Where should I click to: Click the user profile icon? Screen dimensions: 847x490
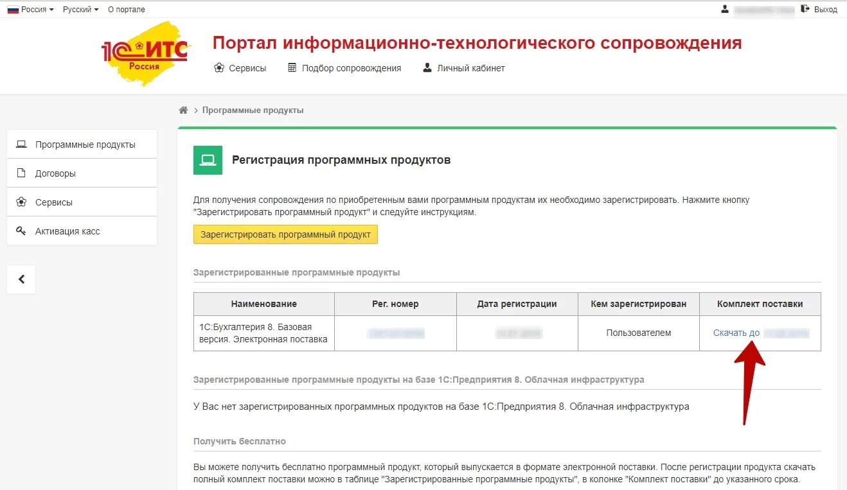[726, 9]
